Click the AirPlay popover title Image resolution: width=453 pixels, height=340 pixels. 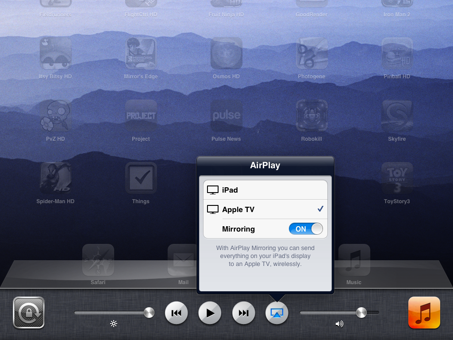pos(265,166)
